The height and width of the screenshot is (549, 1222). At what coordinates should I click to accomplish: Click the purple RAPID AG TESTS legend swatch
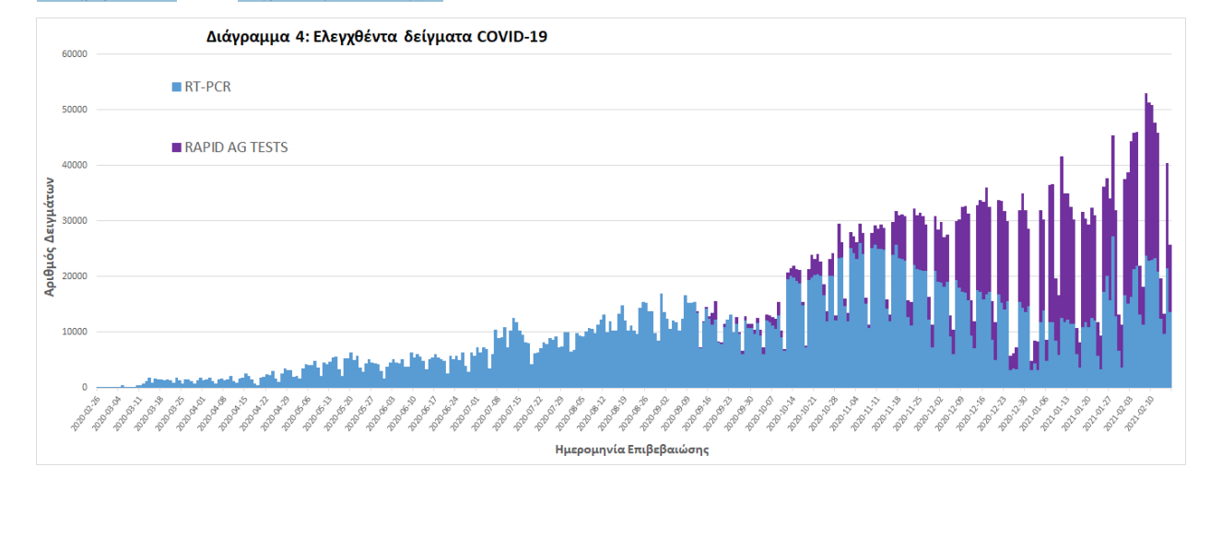click(x=176, y=147)
